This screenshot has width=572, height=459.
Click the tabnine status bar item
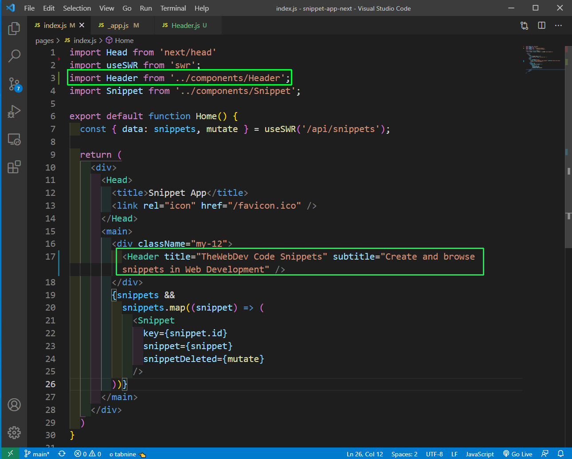(127, 454)
